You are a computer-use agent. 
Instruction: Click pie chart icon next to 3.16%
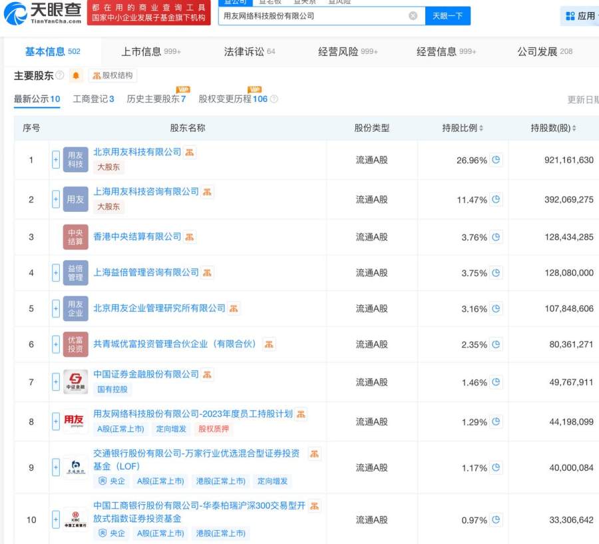496,308
